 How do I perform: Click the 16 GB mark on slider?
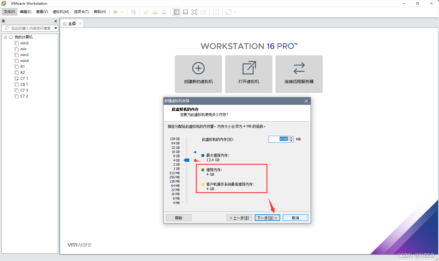(x=176, y=152)
